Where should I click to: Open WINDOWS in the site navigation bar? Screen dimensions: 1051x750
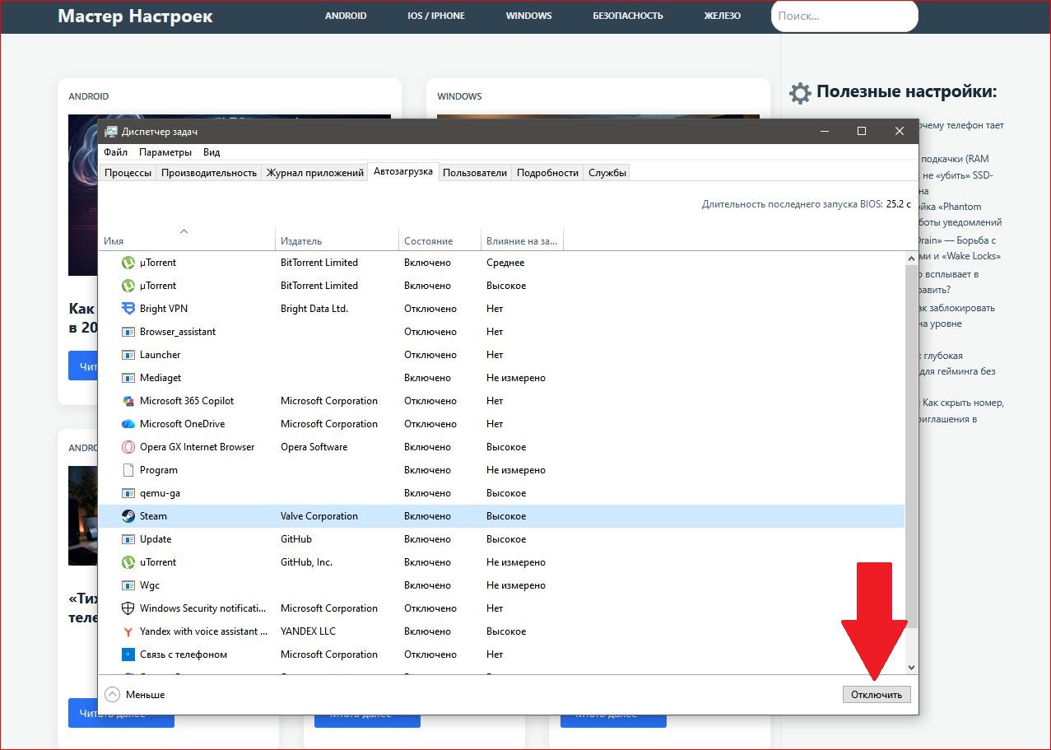coord(529,16)
